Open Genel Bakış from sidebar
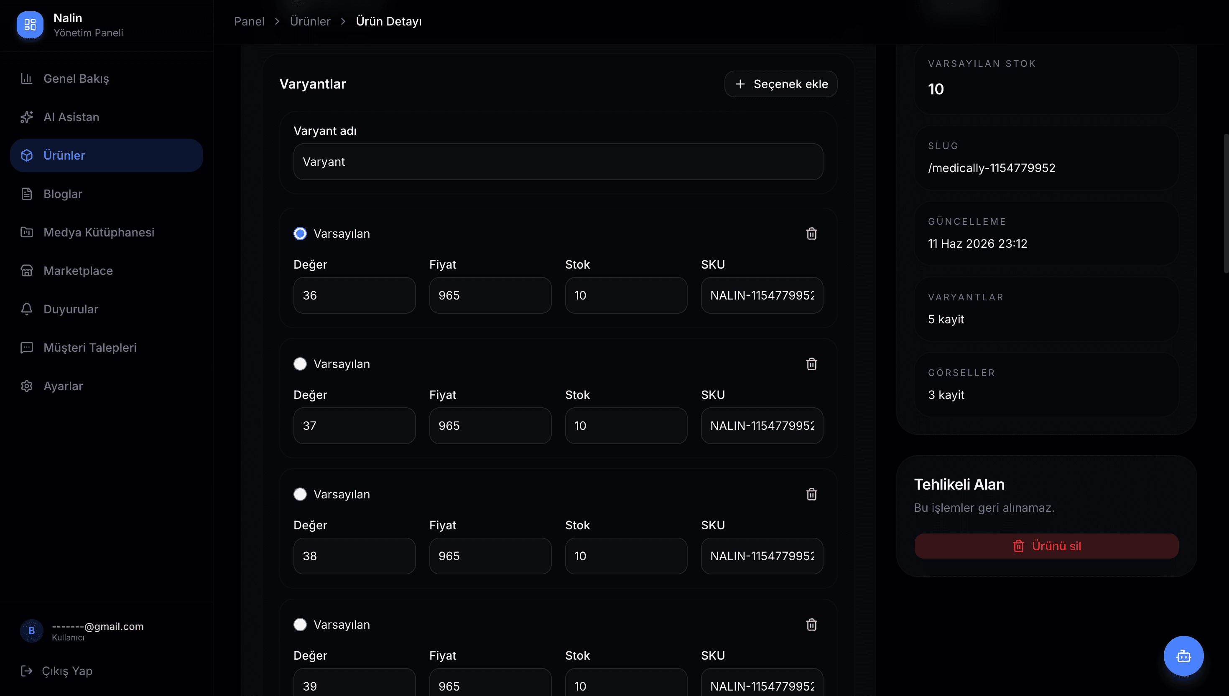The image size is (1229, 696). click(106, 79)
